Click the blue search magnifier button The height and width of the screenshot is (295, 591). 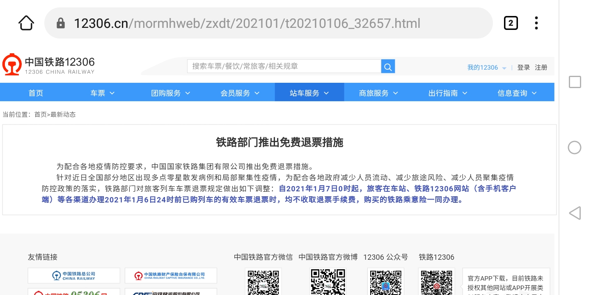point(388,66)
